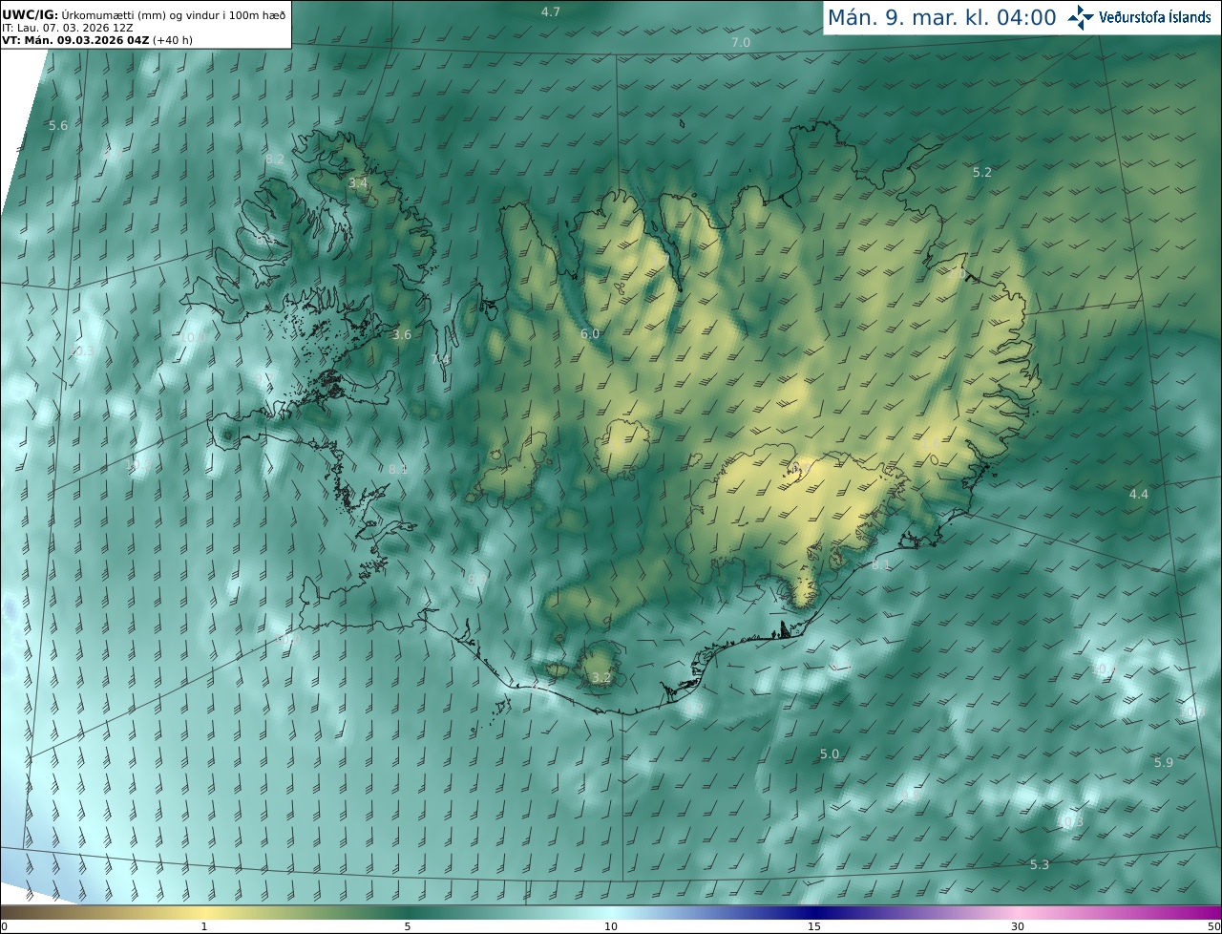Click the 5.9 value label
The width and height of the screenshot is (1222, 934).
pos(1164,762)
